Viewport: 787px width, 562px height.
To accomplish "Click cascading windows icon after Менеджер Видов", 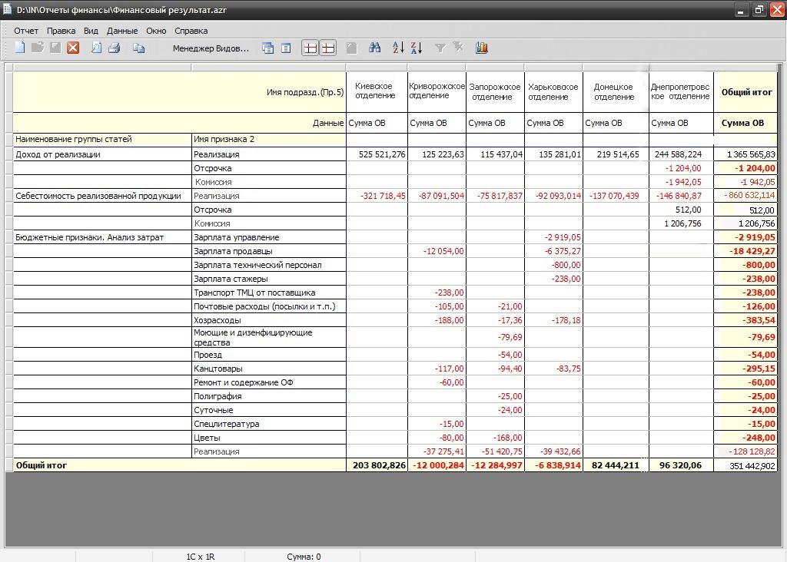I will click(x=268, y=48).
